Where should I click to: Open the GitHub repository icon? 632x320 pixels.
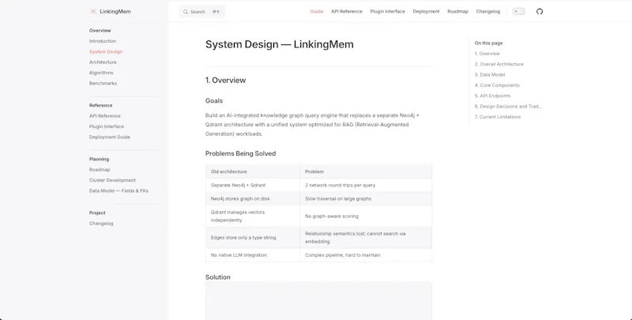(540, 12)
